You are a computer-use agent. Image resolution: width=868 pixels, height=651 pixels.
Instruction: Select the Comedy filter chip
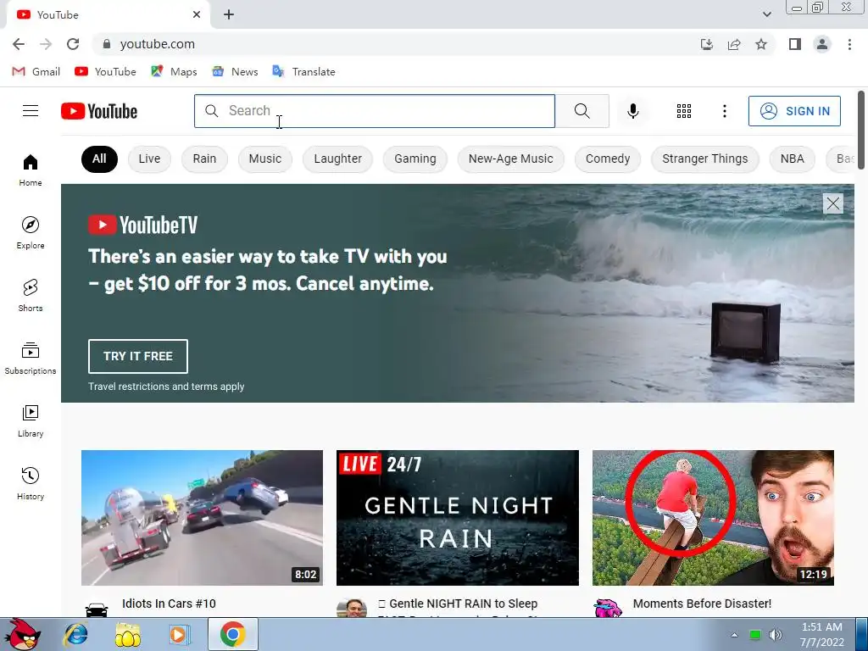(608, 159)
